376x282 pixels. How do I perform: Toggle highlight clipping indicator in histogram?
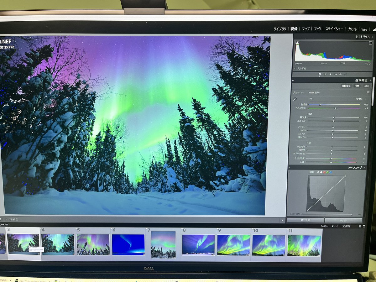point(371,43)
